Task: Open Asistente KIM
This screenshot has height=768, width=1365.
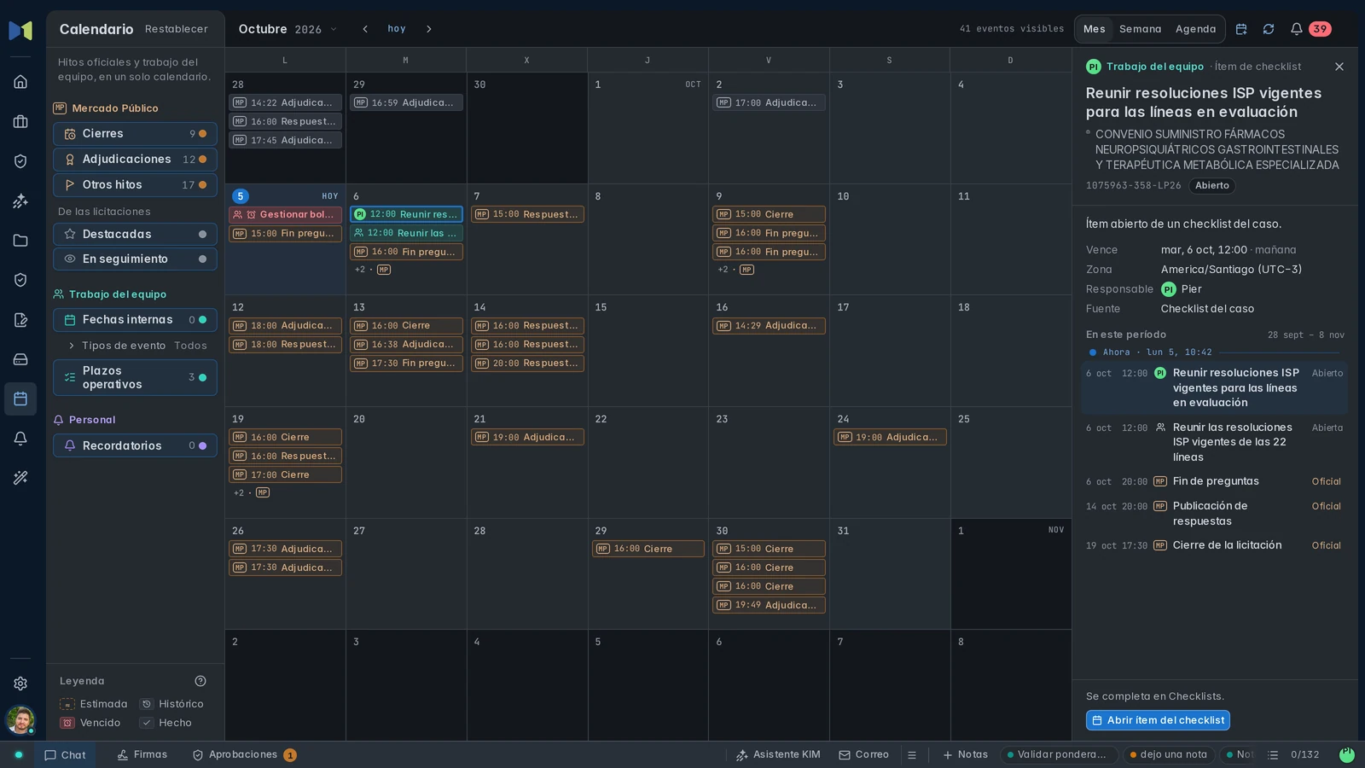Action: [x=778, y=755]
